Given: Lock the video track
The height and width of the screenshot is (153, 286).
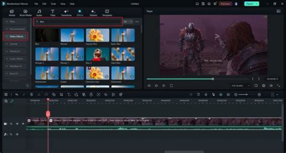Looking at the screenshot, I should 11,124.
